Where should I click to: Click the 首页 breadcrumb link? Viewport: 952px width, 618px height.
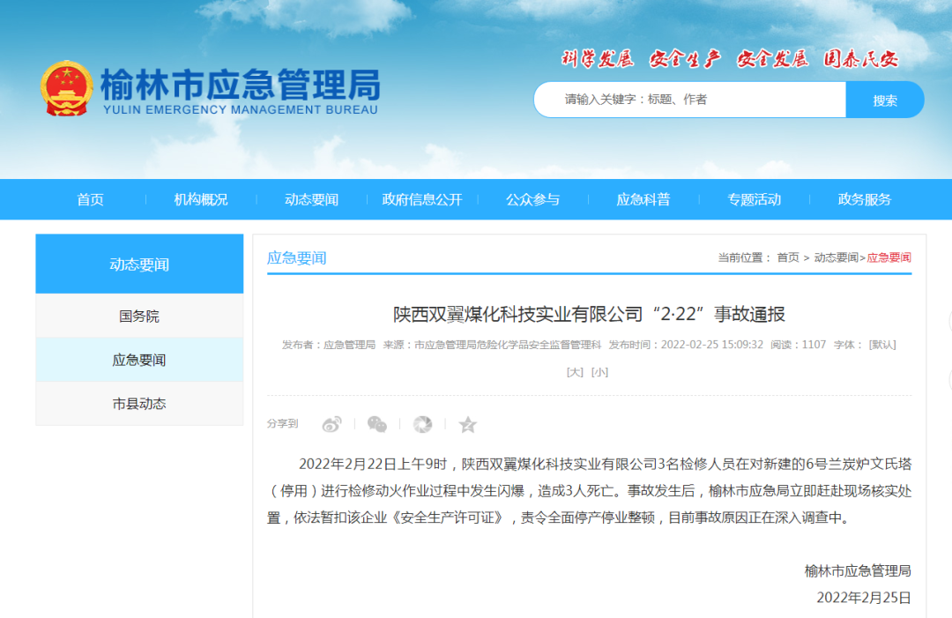[787, 257]
